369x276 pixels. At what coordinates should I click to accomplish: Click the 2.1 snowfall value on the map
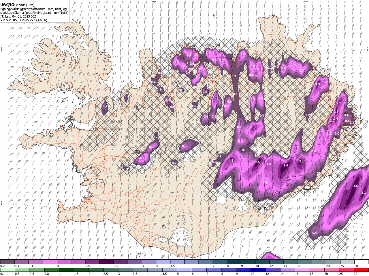(x=339, y=103)
